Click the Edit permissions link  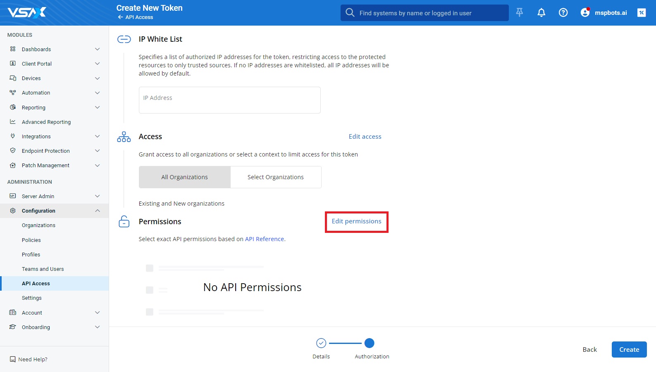(356, 221)
